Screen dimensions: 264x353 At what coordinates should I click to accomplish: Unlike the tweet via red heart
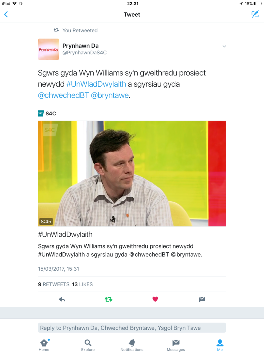155,299
